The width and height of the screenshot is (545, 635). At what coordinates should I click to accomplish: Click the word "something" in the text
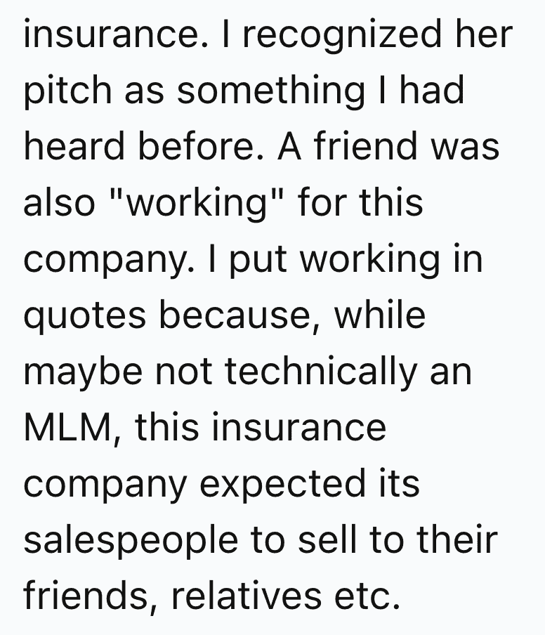(271, 91)
